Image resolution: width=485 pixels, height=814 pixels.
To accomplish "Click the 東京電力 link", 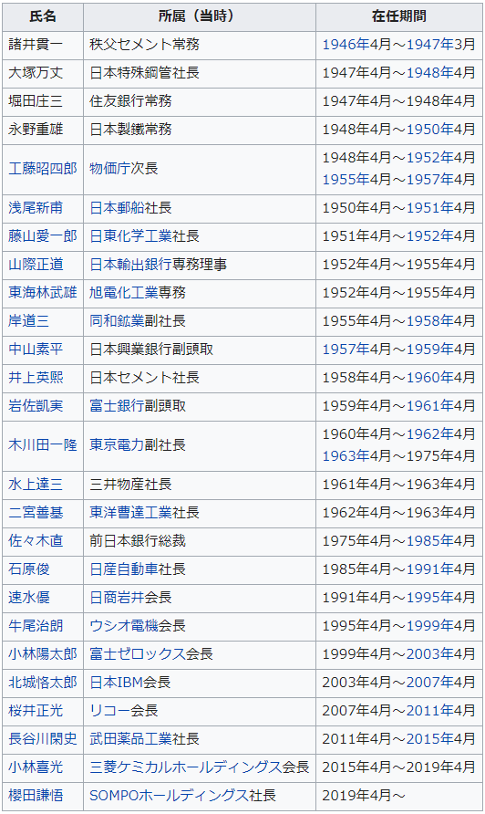I will pos(117,445).
